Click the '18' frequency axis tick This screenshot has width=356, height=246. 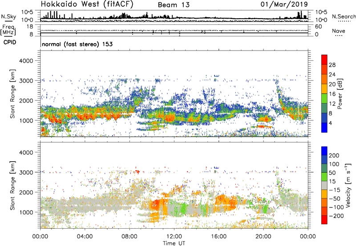coord(29,27)
